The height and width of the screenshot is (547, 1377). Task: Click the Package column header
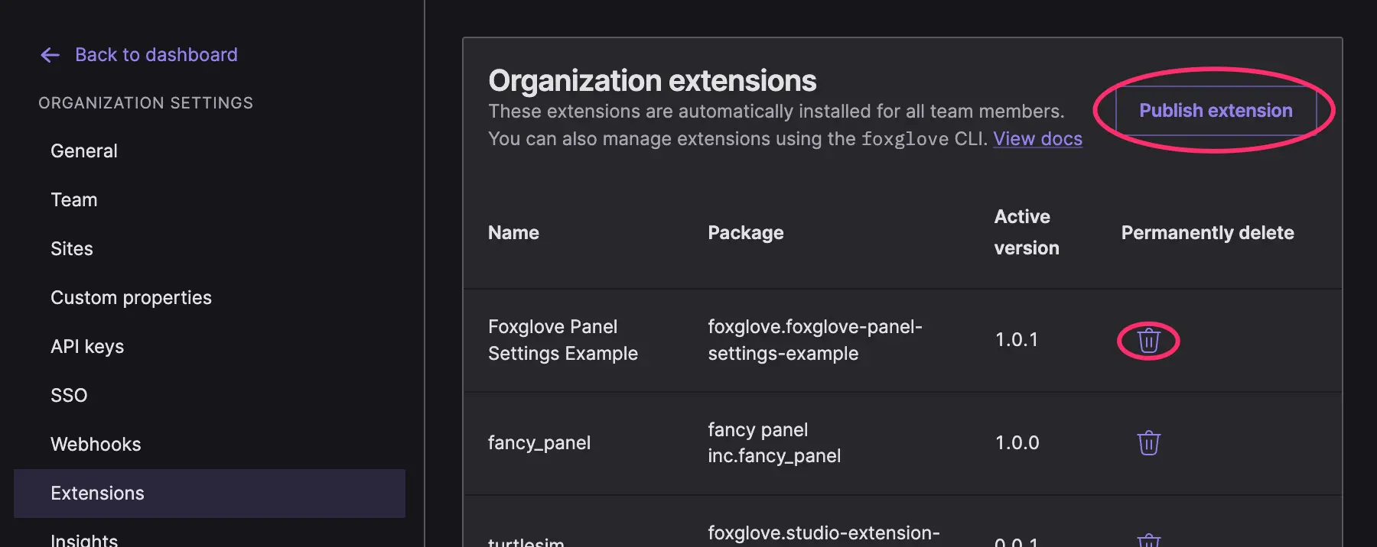[x=745, y=232]
